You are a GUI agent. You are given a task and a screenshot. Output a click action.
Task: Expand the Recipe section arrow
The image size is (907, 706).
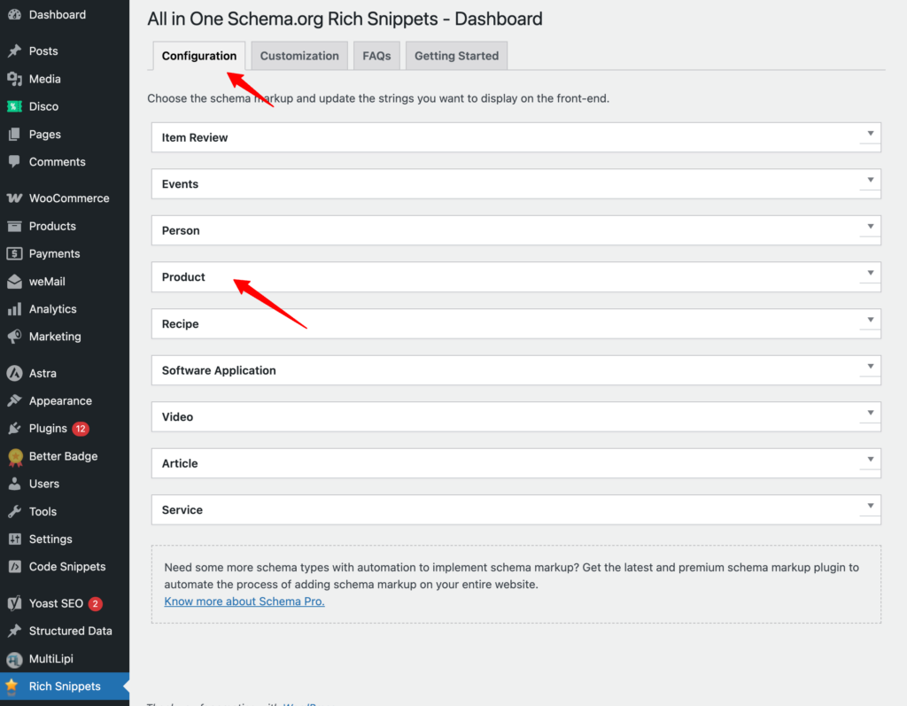pos(871,320)
